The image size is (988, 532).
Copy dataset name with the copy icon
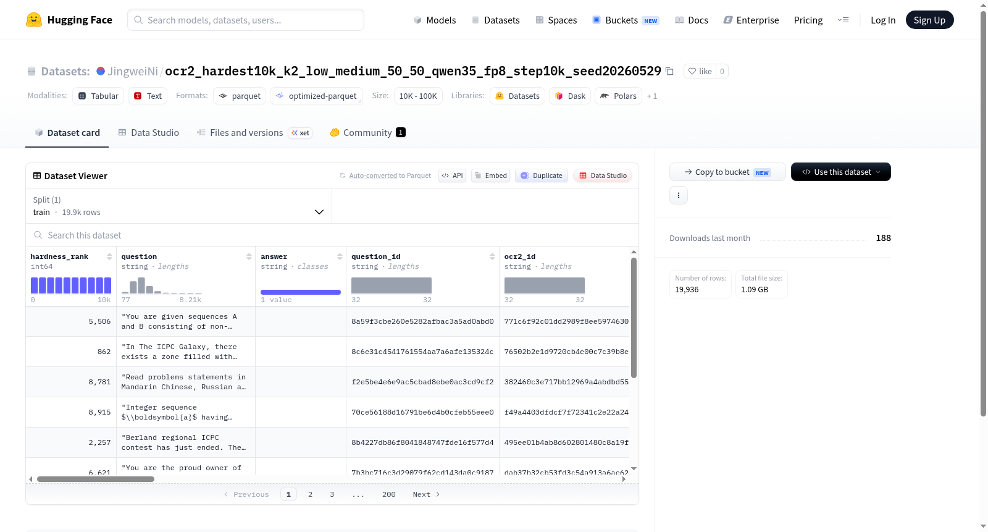coord(669,71)
